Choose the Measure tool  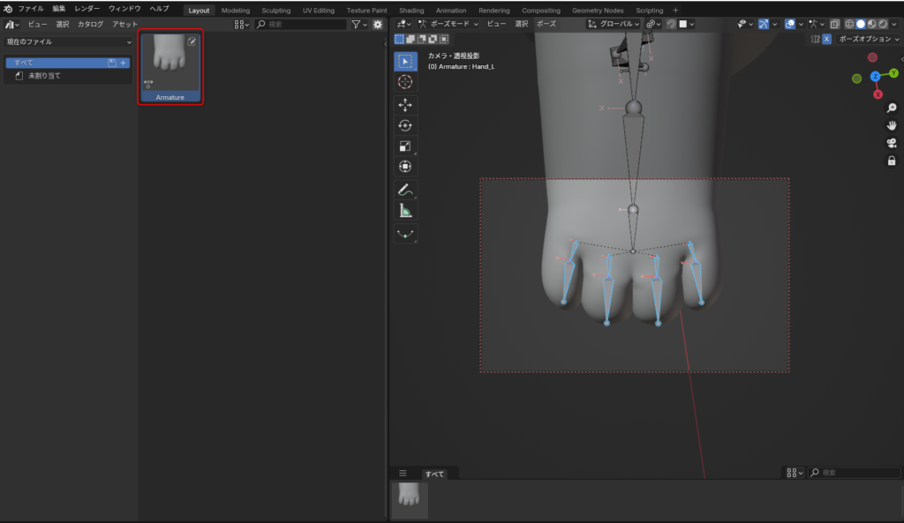point(405,212)
